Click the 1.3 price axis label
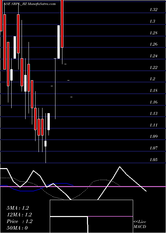The height and width of the screenshot is (233, 166). (152, 21)
